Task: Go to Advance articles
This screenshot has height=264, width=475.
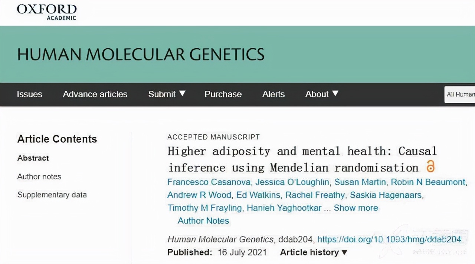Action: click(x=95, y=94)
